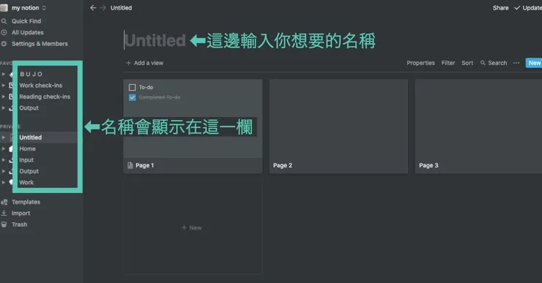Click the blue New button
This screenshot has width=542, height=283.
click(534, 63)
